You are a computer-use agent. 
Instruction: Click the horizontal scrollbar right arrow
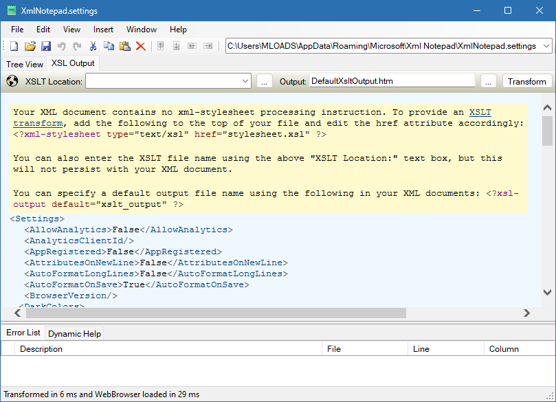[526, 313]
